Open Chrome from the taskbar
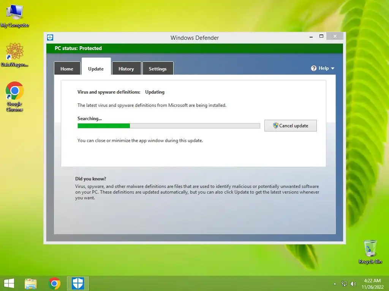This screenshot has width=389, height=291. point(54,283)
